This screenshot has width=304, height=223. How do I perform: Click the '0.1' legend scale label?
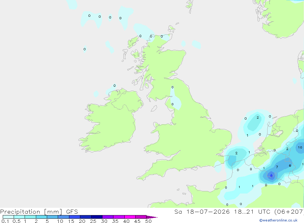tap(5, 221)
